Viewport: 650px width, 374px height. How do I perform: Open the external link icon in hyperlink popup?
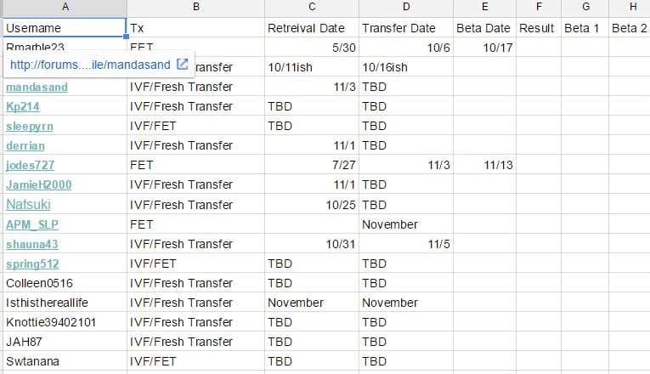(x=183, y=64)
